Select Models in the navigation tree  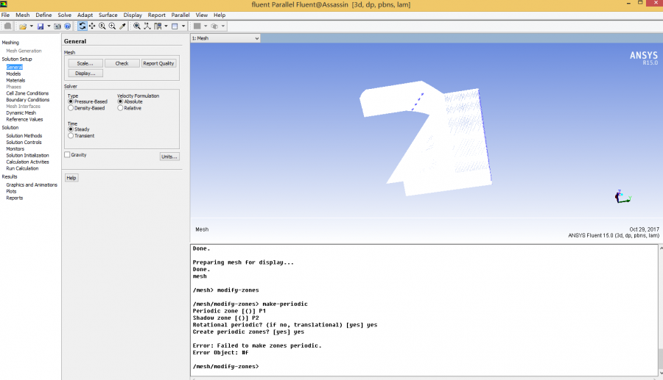13,74
